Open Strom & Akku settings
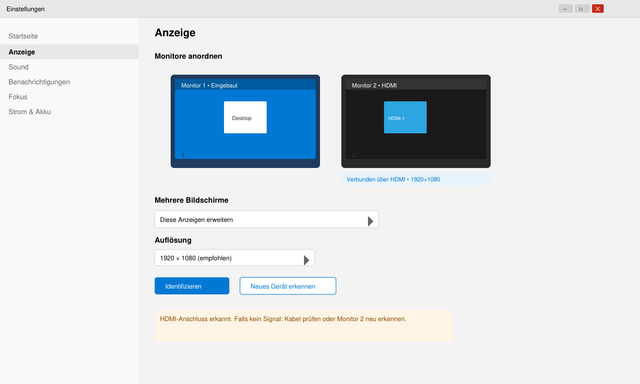The width and height of the screenshot is (640, 384). (69, 112)
